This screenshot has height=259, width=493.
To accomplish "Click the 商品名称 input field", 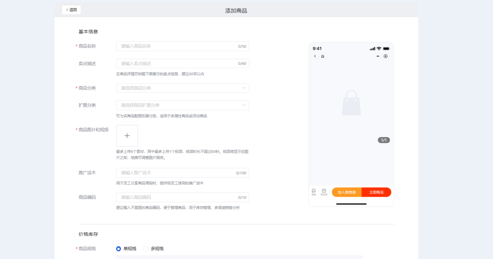I will pos(183,46).
